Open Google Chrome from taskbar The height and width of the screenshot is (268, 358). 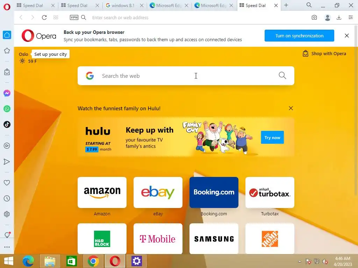coord(93,261)
